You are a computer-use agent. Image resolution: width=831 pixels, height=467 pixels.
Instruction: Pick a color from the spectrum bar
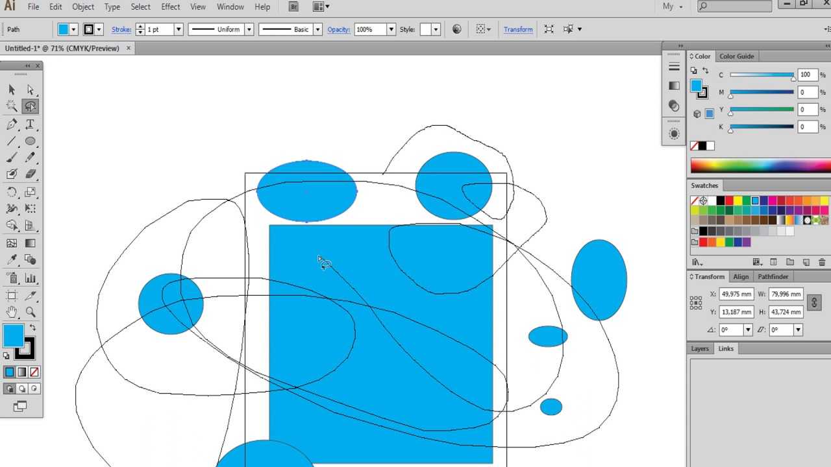click(x=760, y=167)
